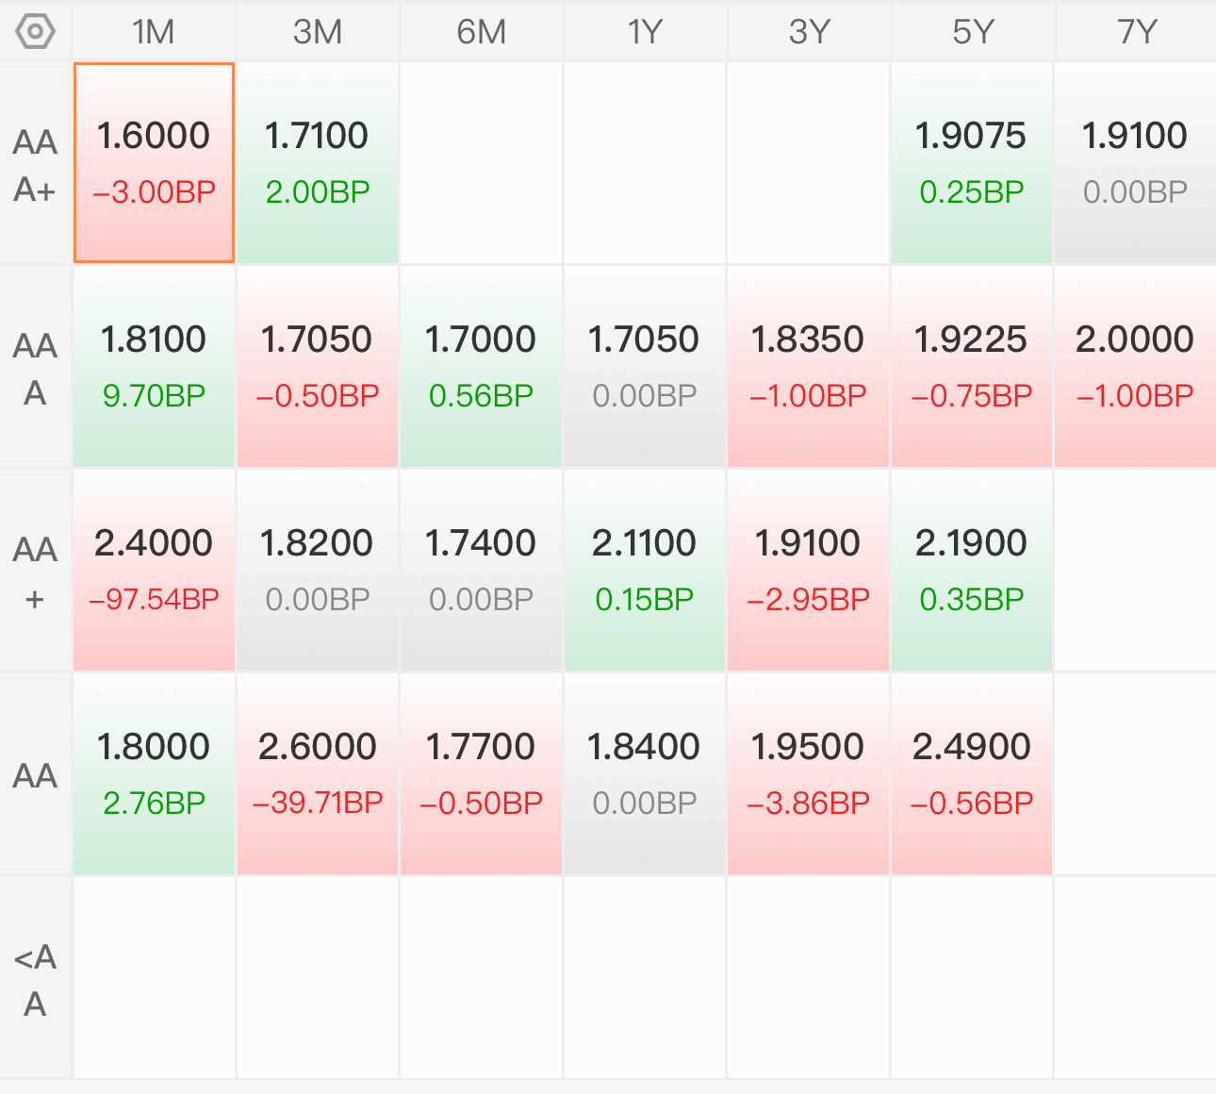Click highlighted cell 1.6000 with -3.00BP
This screenshot has height=1094, width=1216.
click(154, 163)
